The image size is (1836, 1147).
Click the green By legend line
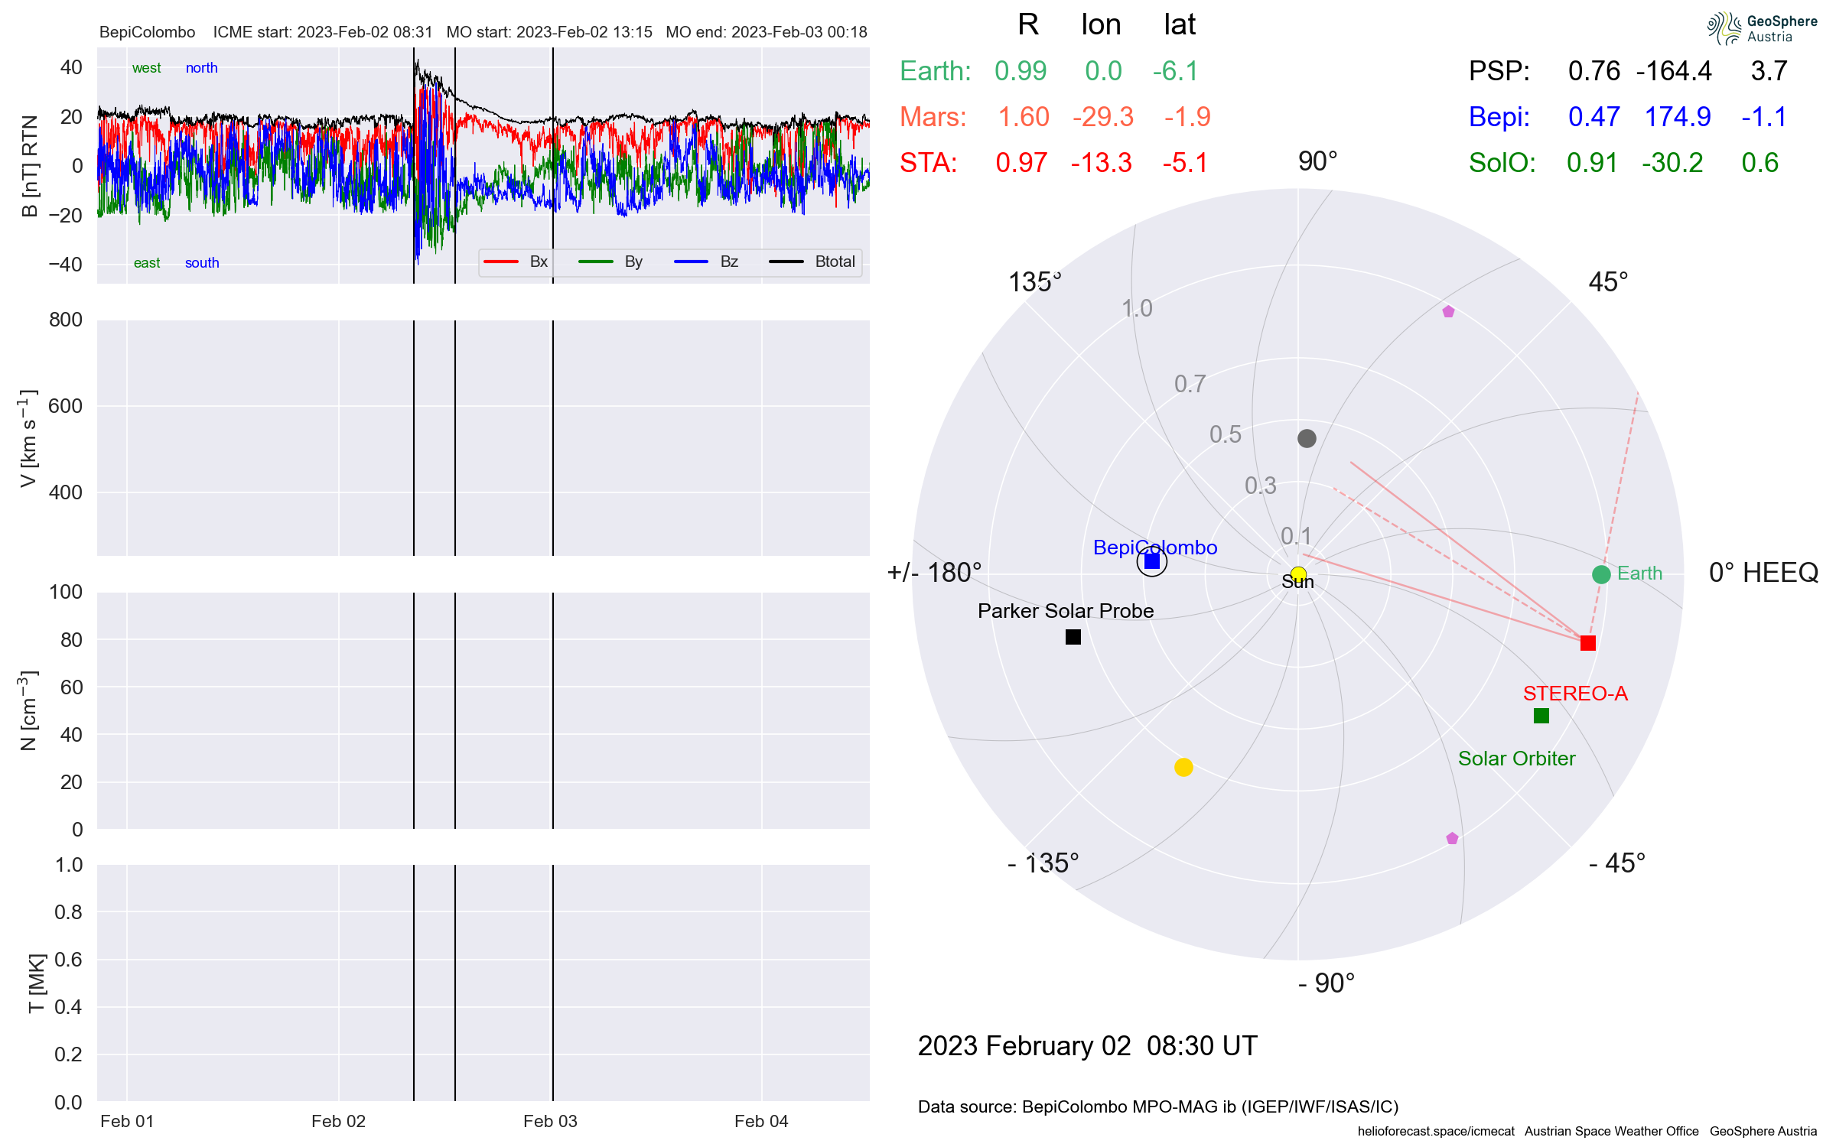(x=596, y=262)
